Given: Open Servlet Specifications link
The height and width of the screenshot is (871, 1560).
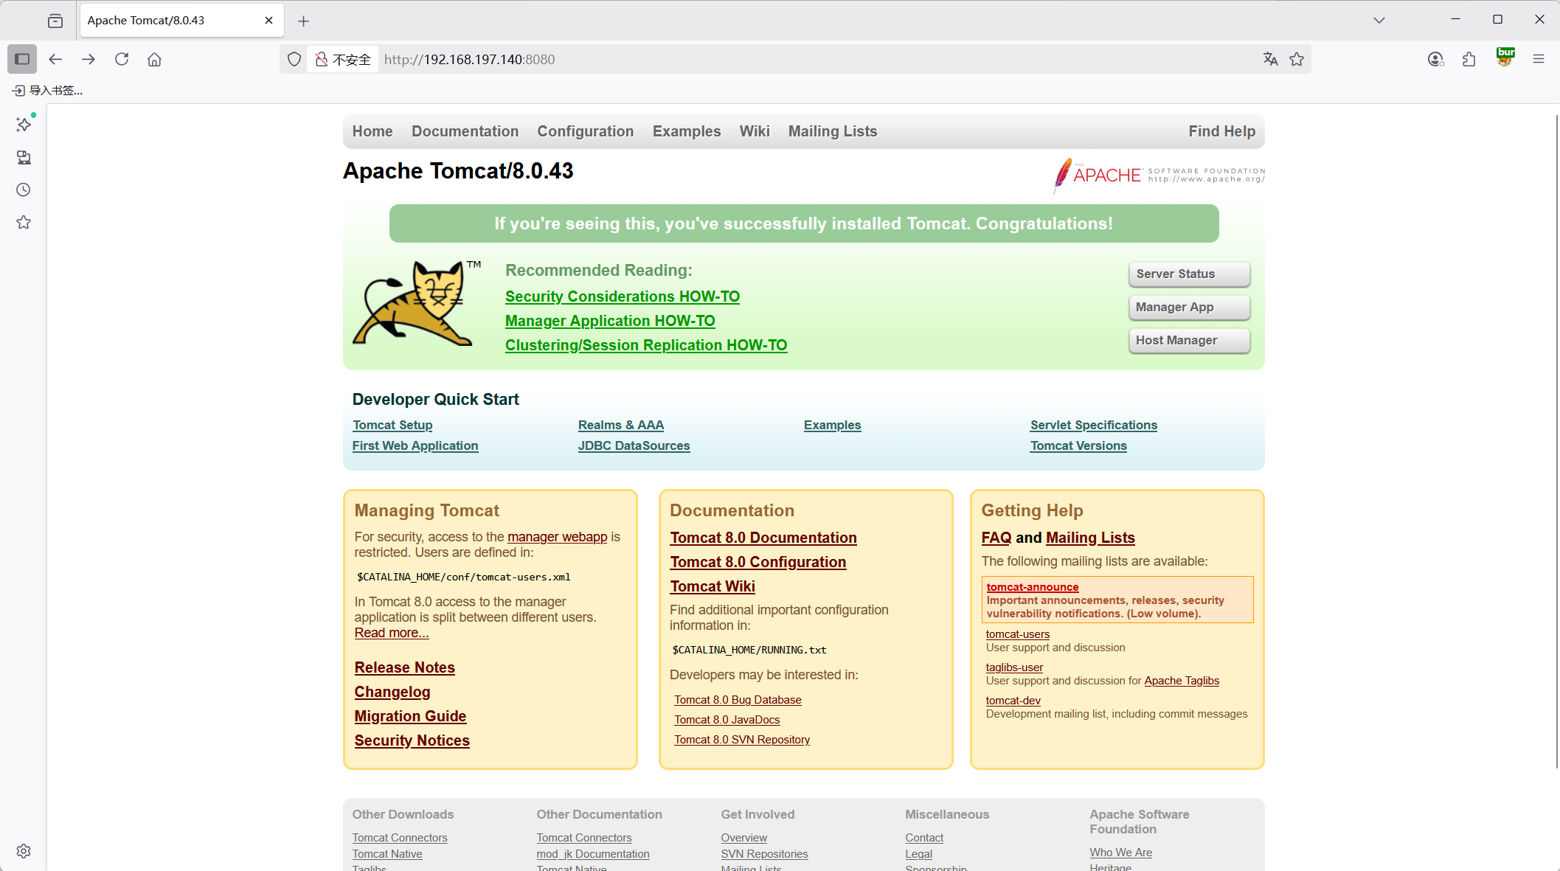Looking at the screenshot, I should pyautogui.click(x=1094, y=425).
